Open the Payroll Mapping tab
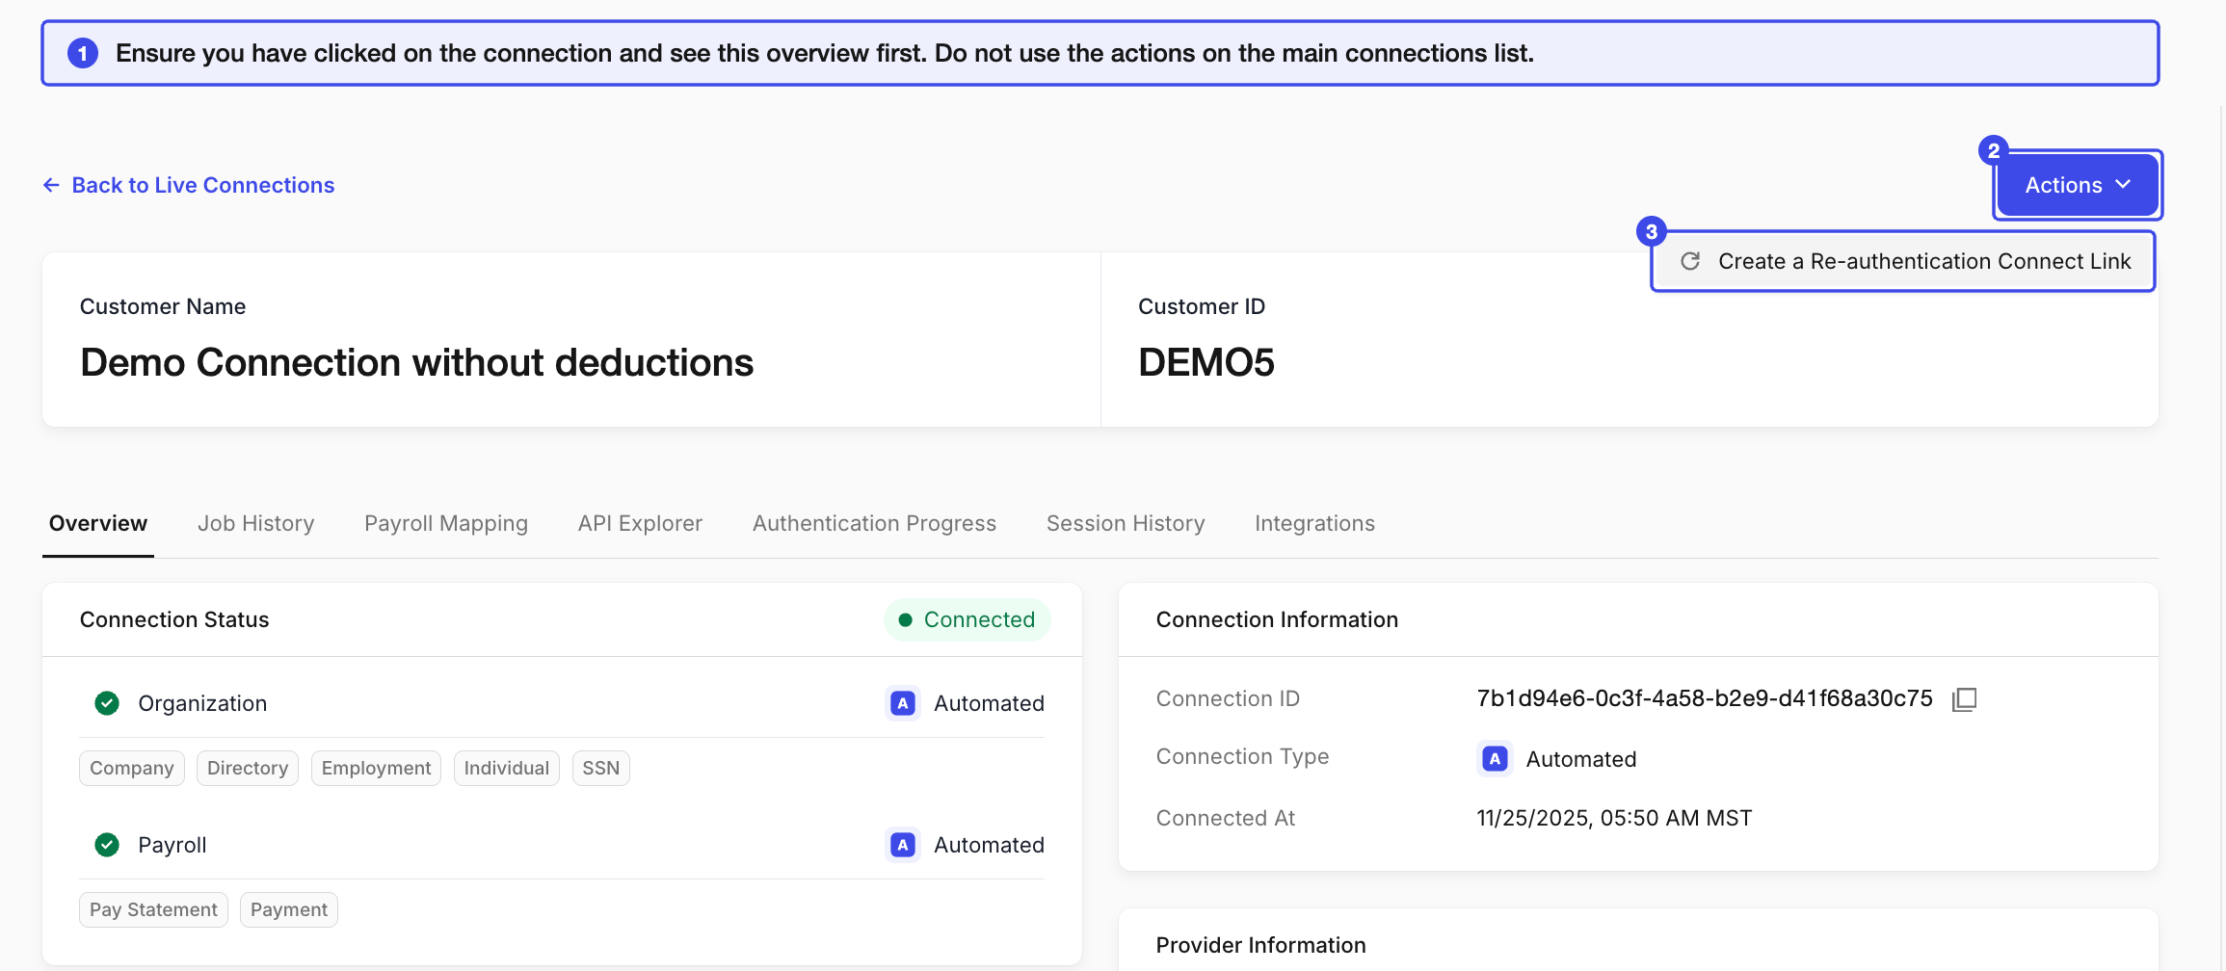Screen dimensions: 2226x971 pos(446,523)
